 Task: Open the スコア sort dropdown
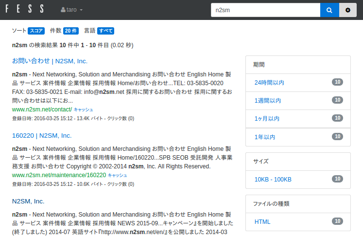coord(36,31)
